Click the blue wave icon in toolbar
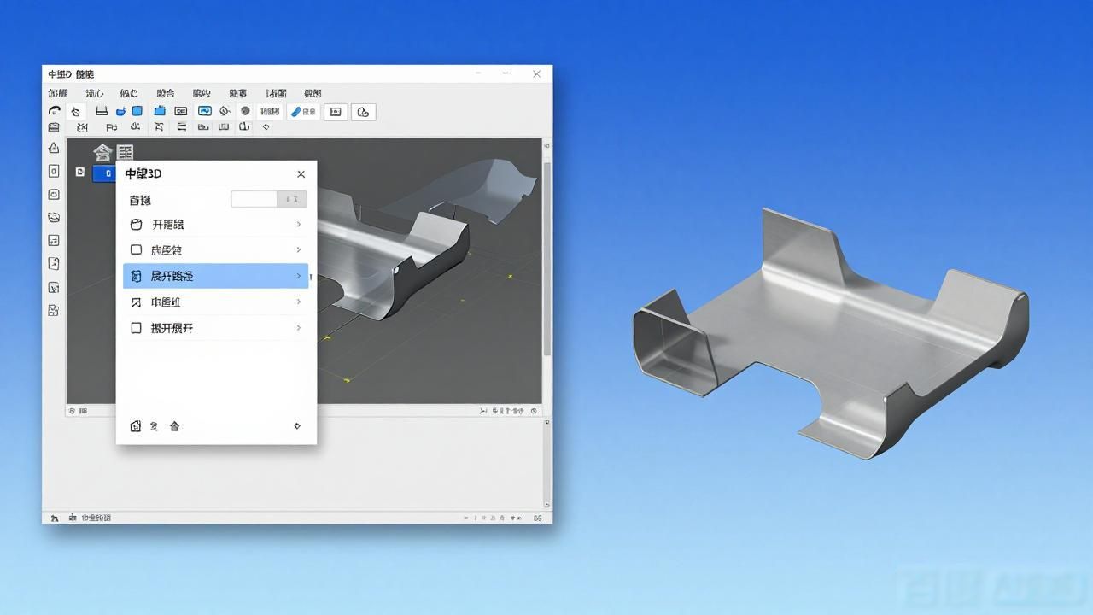 click(205, 111)
